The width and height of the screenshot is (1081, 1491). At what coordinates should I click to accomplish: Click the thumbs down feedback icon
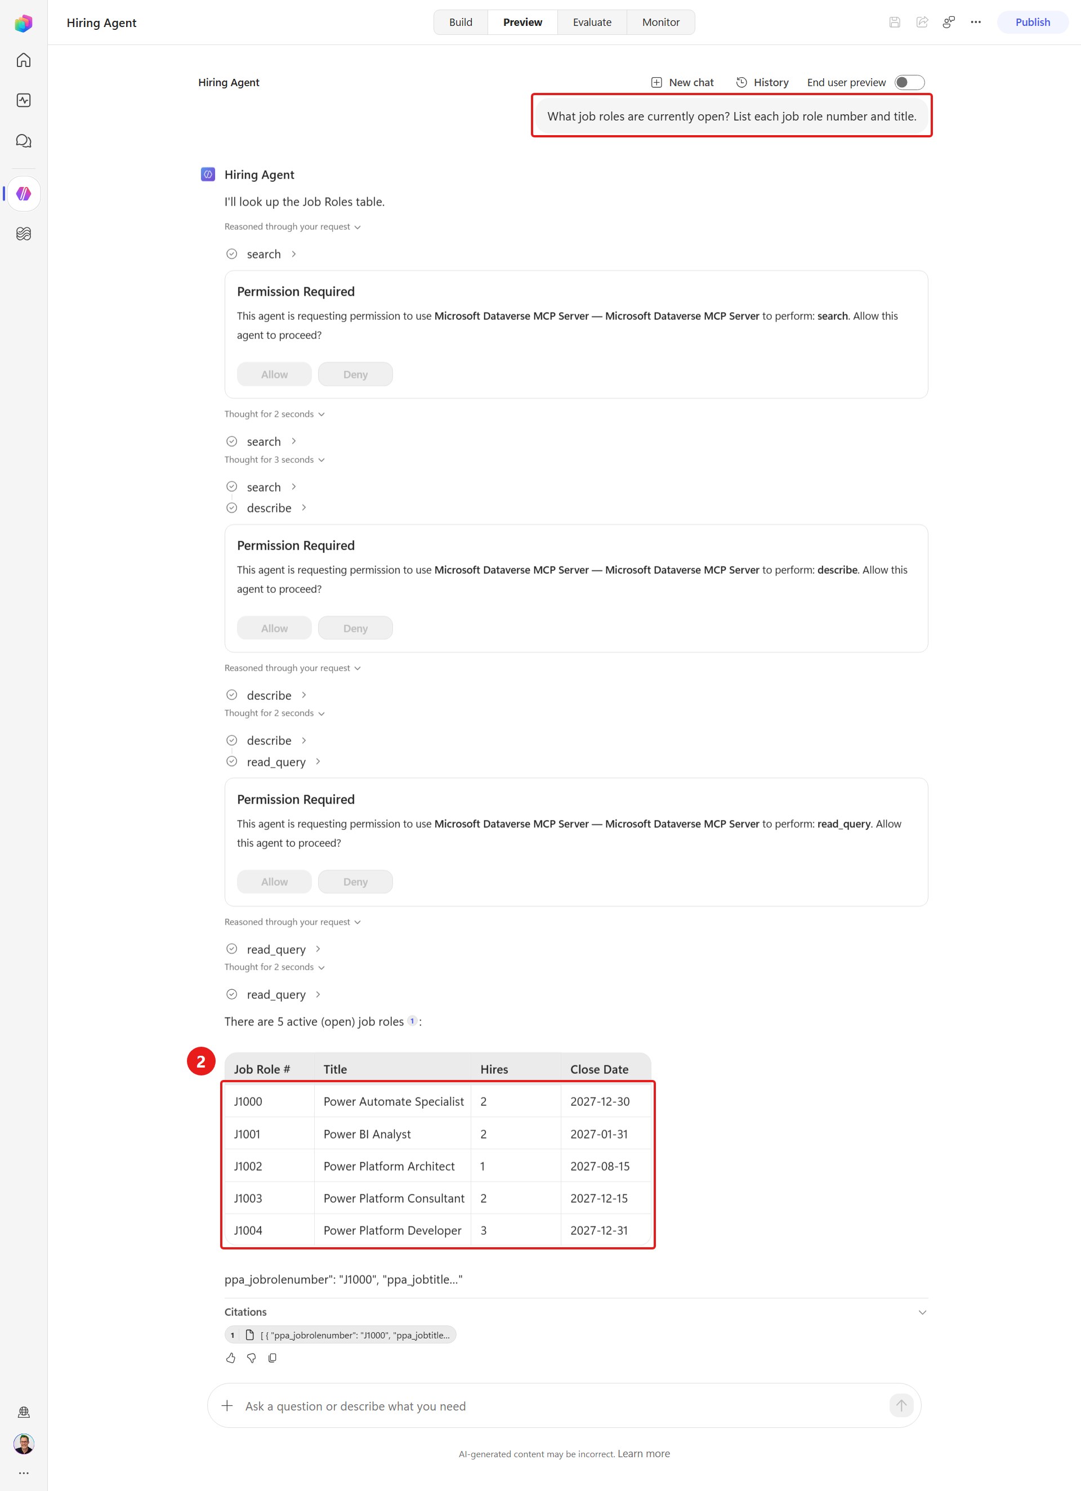(251, 1358)
